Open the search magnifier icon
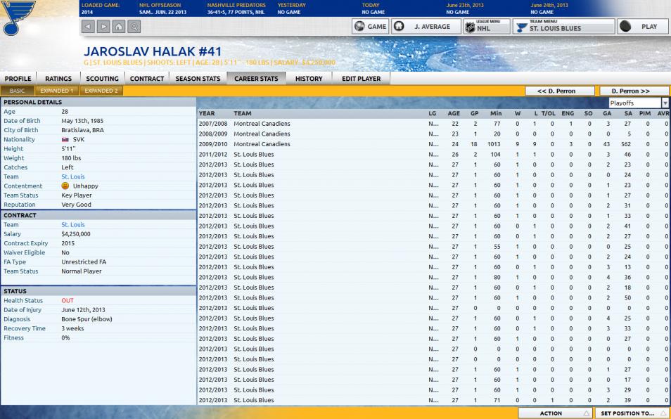This screenshot has width=671, height=419. point(134,27)
